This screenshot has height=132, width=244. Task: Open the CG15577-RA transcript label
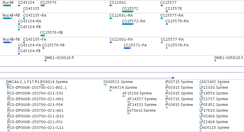point(172,15)
